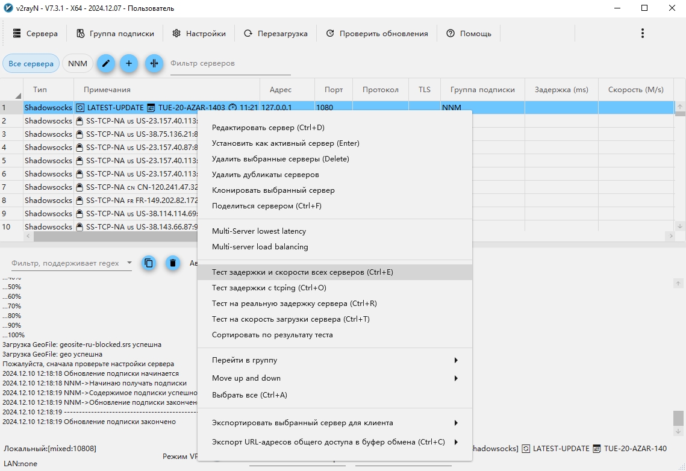The width and height of the screenshot is (686, 471).
Task: Choose Тест задержки и скорости всех серверов
Action: point(335,272)
